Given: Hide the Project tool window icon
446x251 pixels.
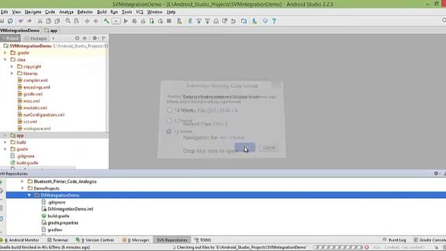Looking at the screenshot, I should click(104, 38).
